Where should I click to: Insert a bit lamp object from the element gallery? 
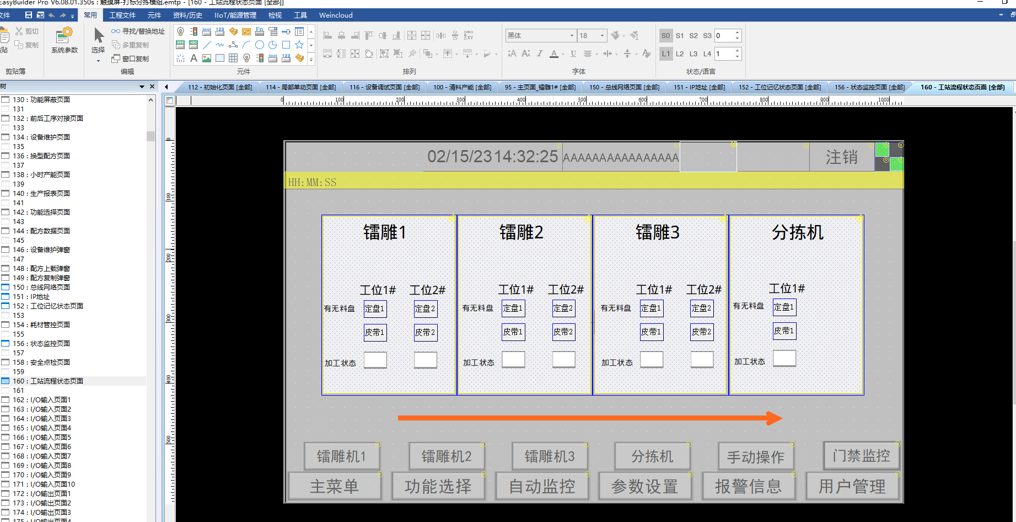(x=180, y=31)
